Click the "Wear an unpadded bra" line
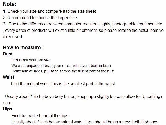This screenshot has width=166, height=125. [x=61, y=66]
